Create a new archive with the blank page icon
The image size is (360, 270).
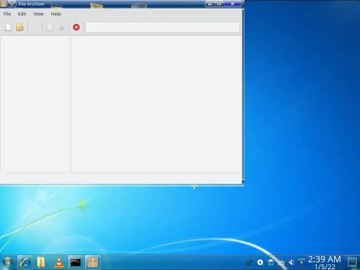pos(8,27)
